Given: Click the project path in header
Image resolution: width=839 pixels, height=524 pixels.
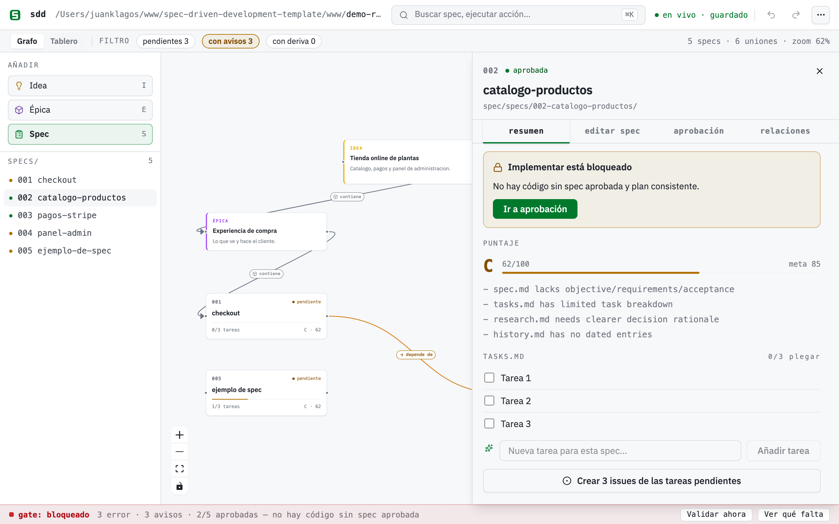Looking at the screenshot, I should pyautogui.click(x=218, y=14).
